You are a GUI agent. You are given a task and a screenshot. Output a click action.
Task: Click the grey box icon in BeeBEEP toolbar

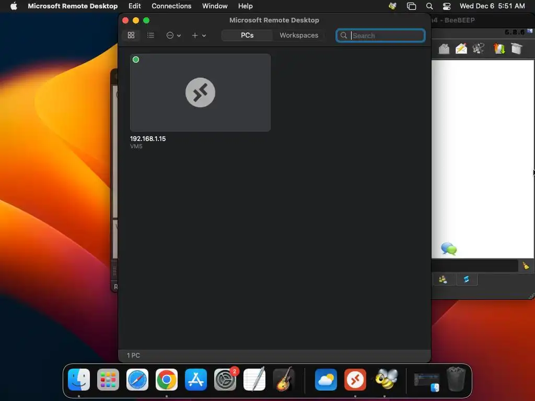click(x=517, y=49)
